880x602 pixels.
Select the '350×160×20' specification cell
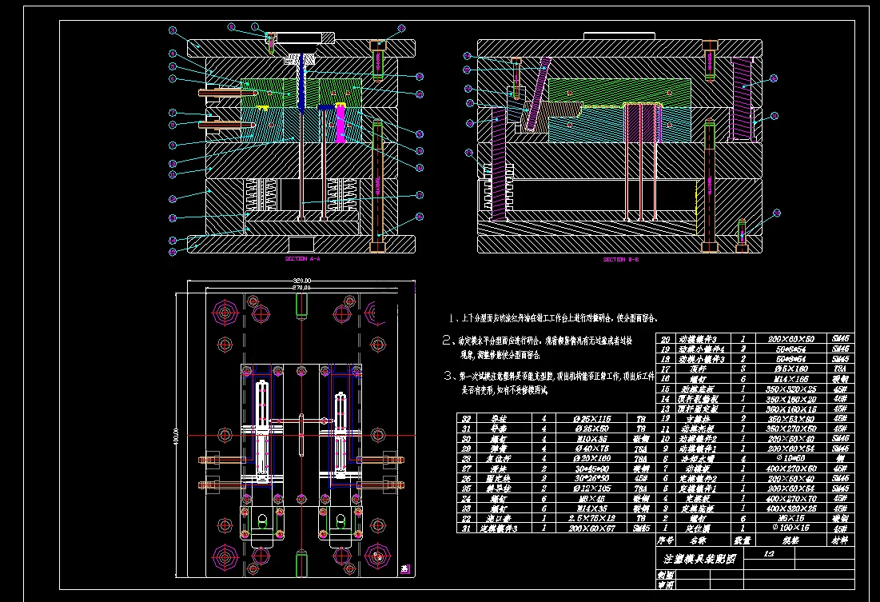click(790, 399)
